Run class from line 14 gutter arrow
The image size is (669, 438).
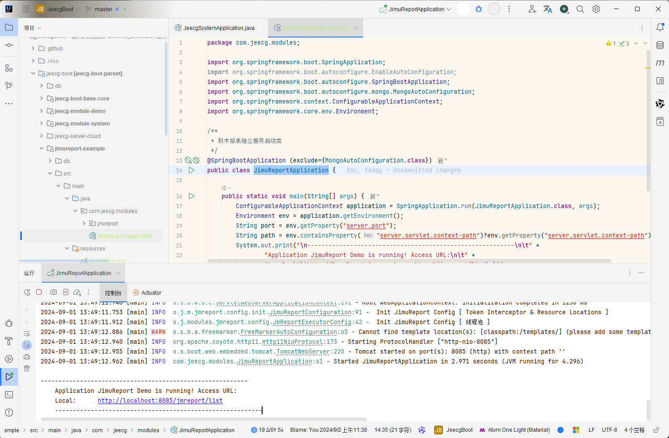(x=192, y=170)
